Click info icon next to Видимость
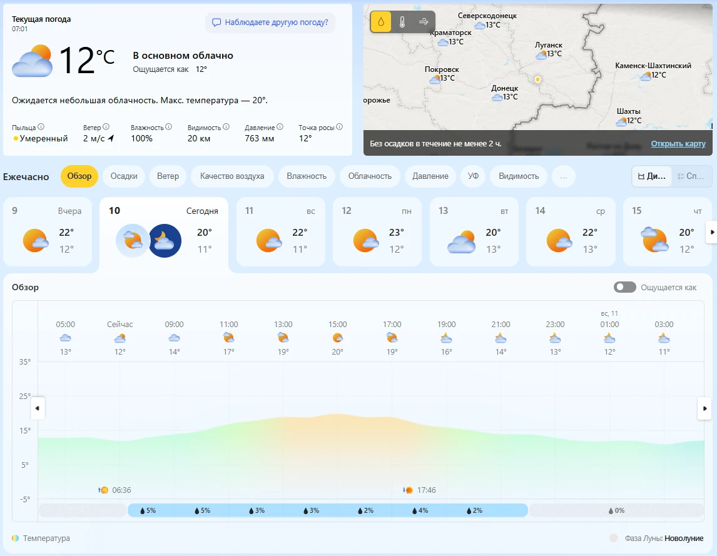 (x=226, y=127)
